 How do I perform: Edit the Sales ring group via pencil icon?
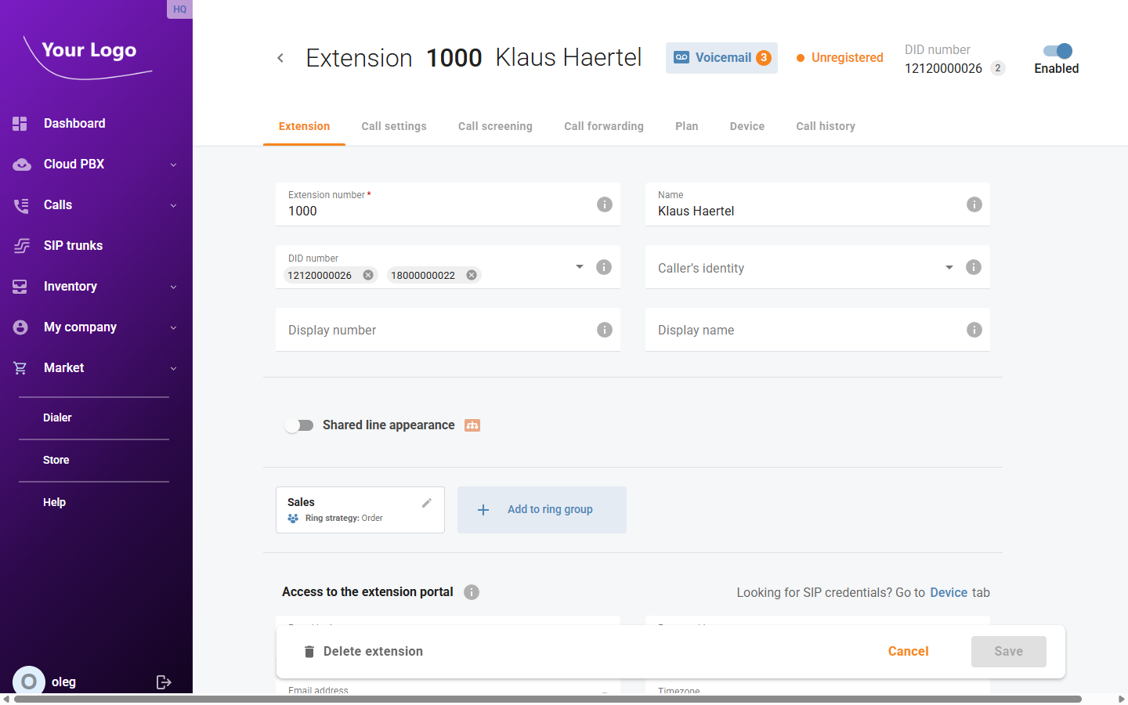click(x=427, y=502)
